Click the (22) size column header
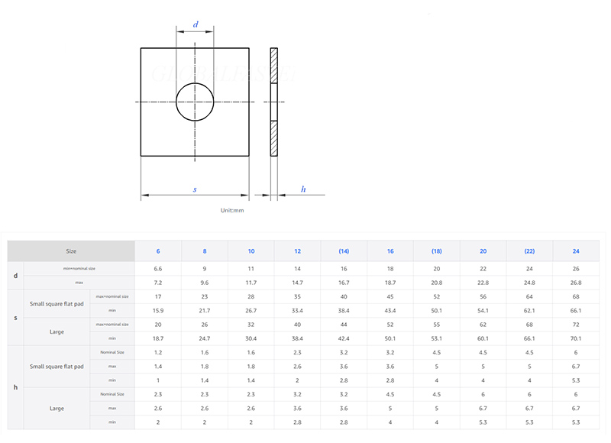 click(529, 251)
